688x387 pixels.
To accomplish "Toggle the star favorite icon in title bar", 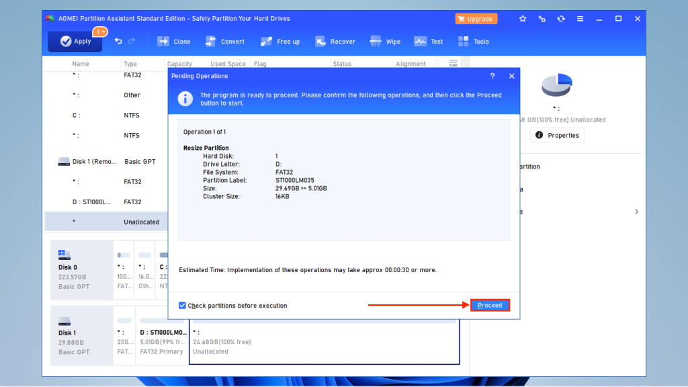I will tap(523, 19).
